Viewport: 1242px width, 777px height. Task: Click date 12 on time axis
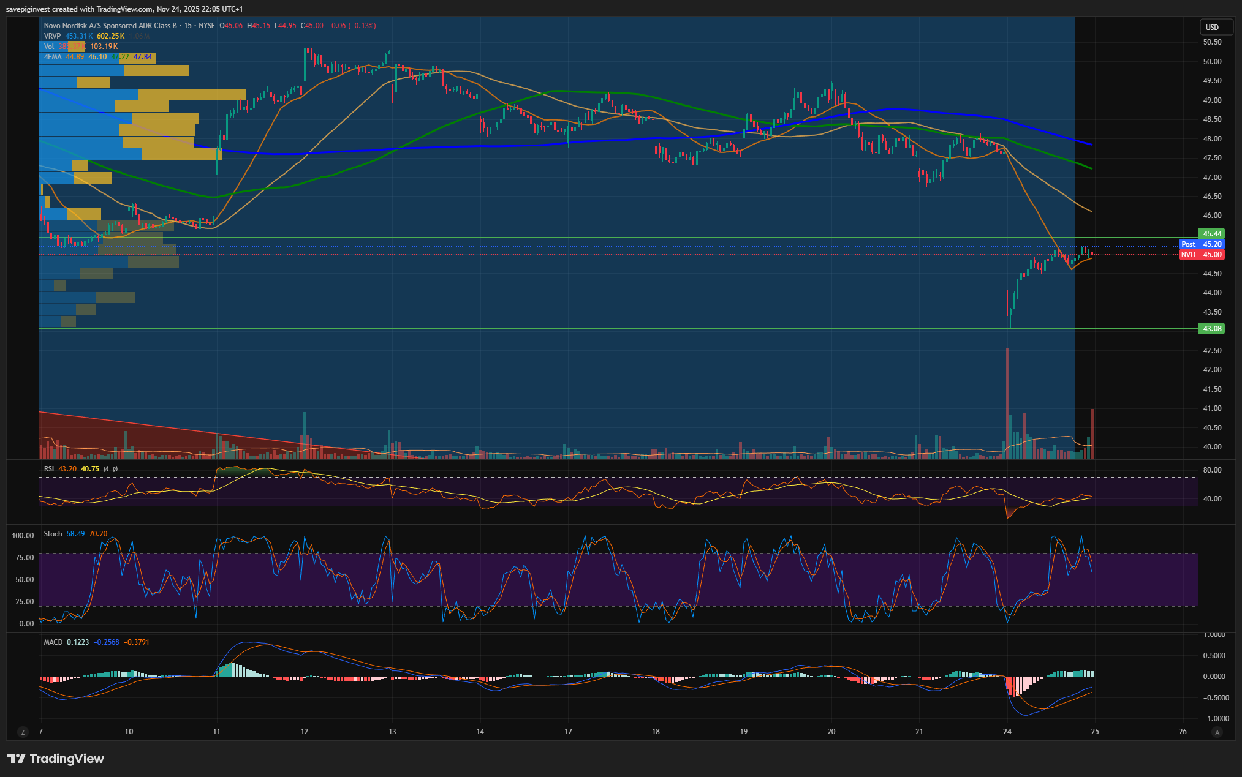(305, 732)
